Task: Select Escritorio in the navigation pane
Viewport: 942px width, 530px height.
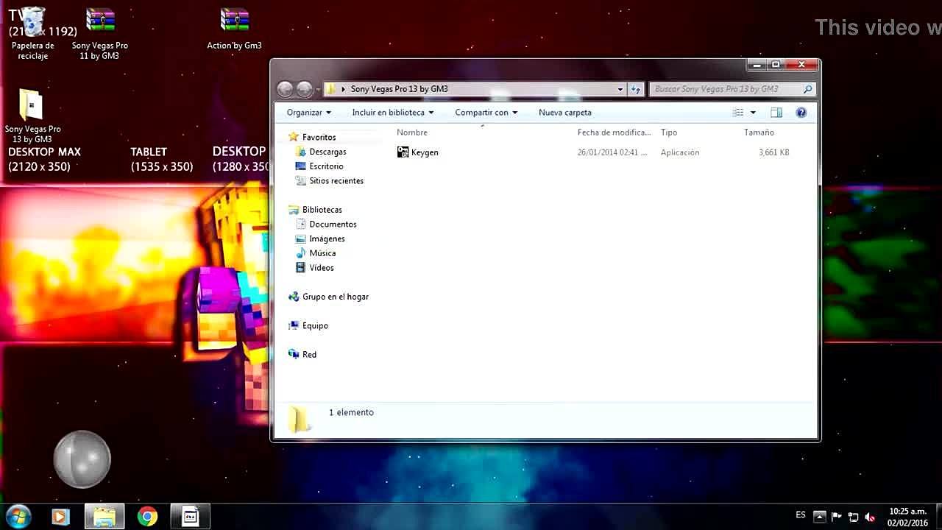Action: pos(326,166)
